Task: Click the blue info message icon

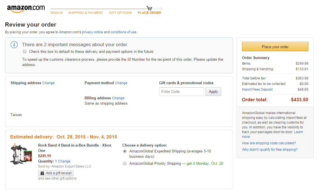Action: pyautogui.click(x=14, y=45)
